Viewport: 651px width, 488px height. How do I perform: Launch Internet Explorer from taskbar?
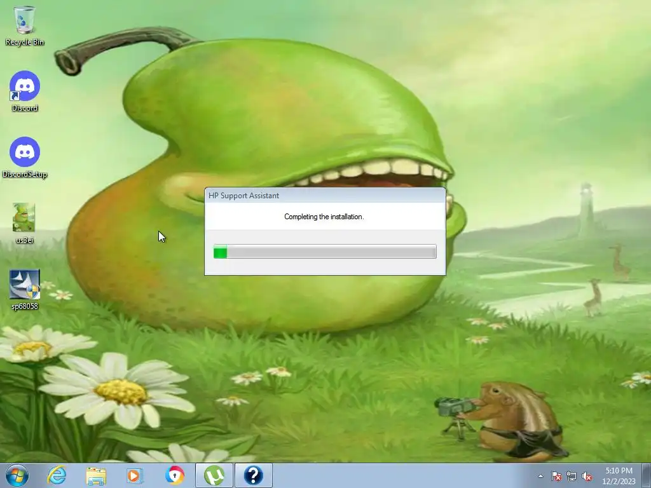click(57, 475)
